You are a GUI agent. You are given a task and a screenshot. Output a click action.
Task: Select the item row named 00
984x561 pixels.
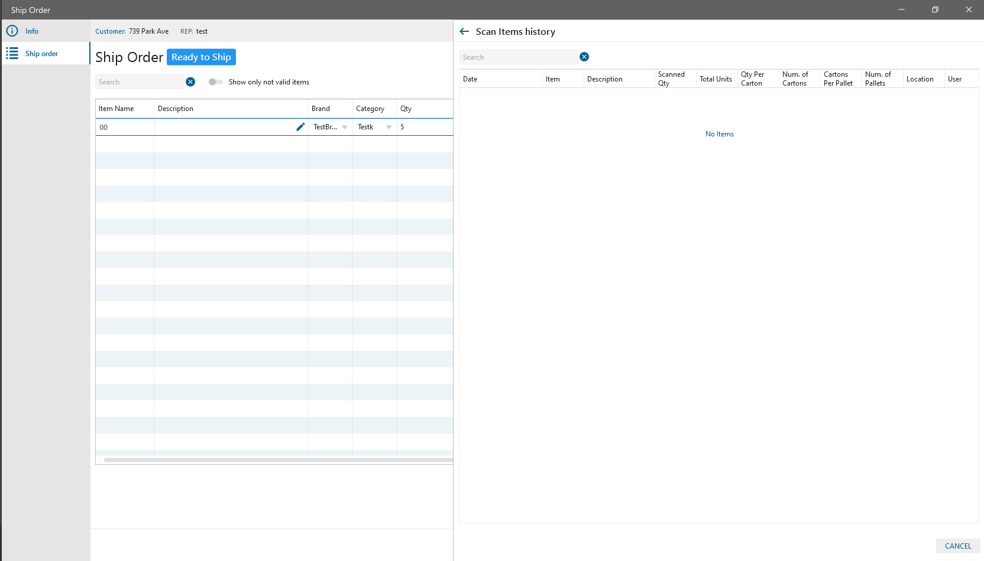[124, 128]
